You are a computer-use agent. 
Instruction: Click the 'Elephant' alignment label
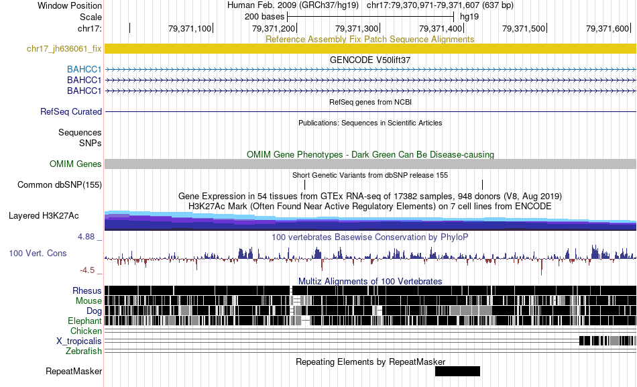84,321
